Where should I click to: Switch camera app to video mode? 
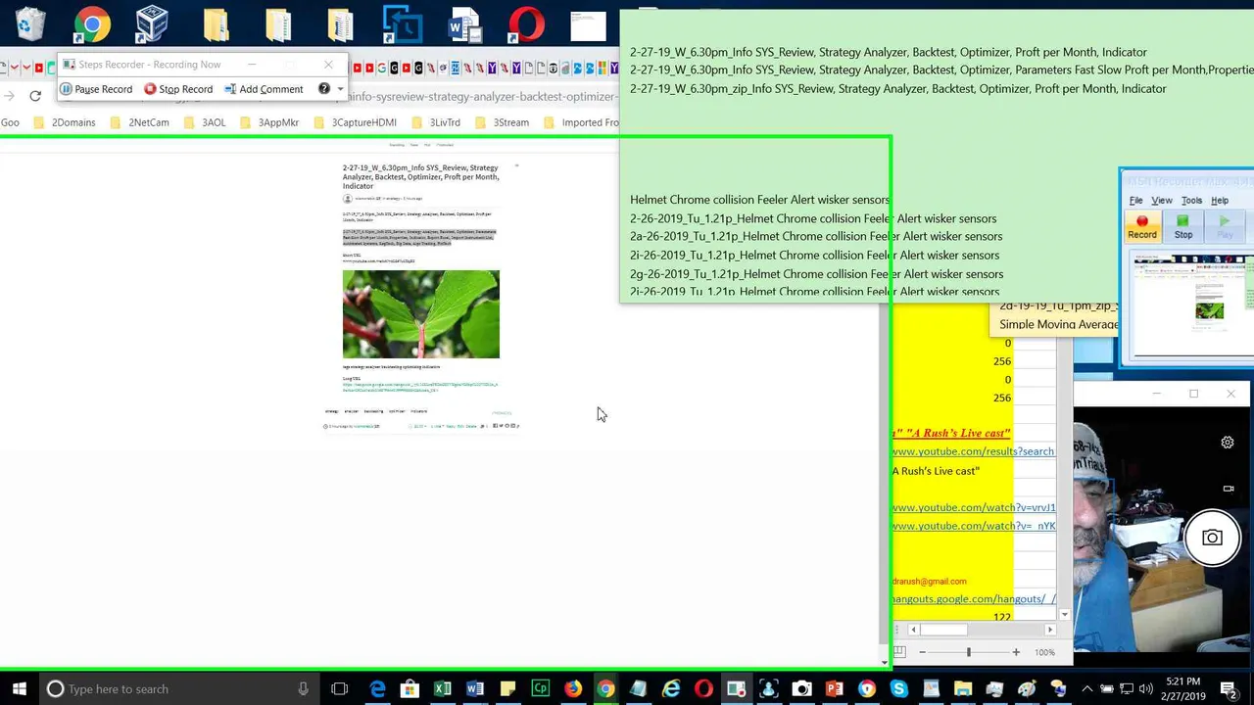1228,489
